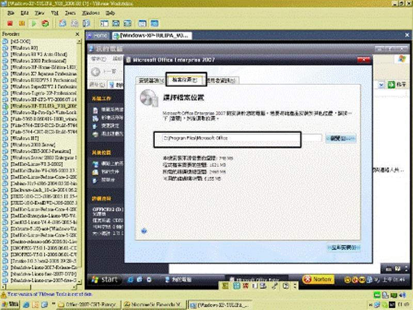Click the 我的電腦 button on guest taskbar
This screenshot has width=413, height=310.
coord(178,280)
